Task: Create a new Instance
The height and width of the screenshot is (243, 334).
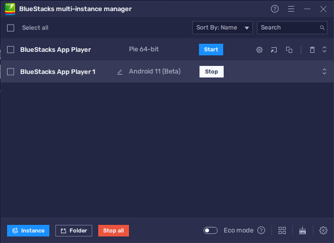Action: coord(28,230)
